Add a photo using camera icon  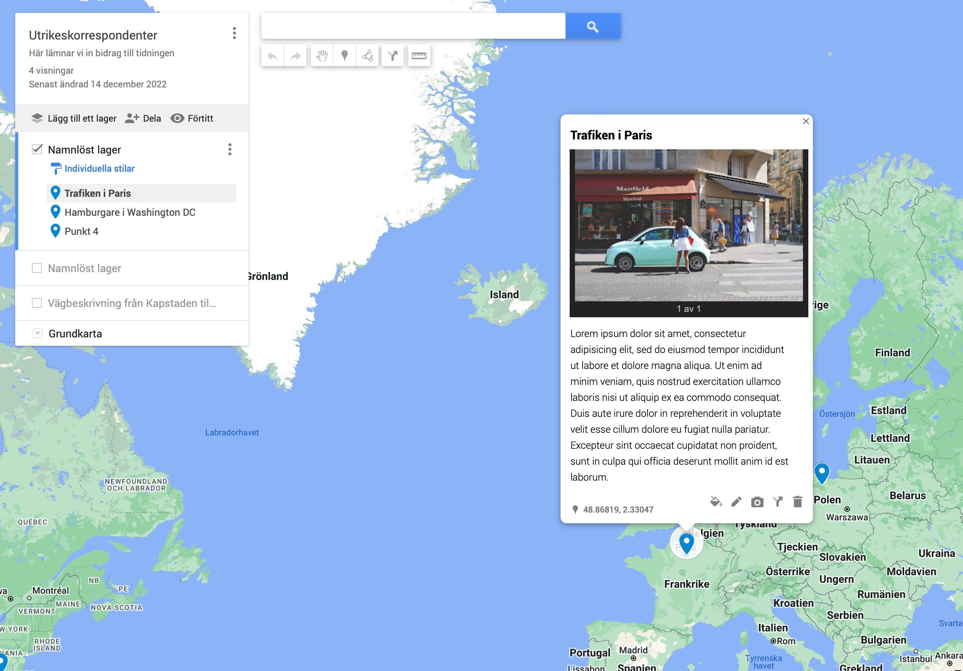pyautogui.click(x=757, y=502)
